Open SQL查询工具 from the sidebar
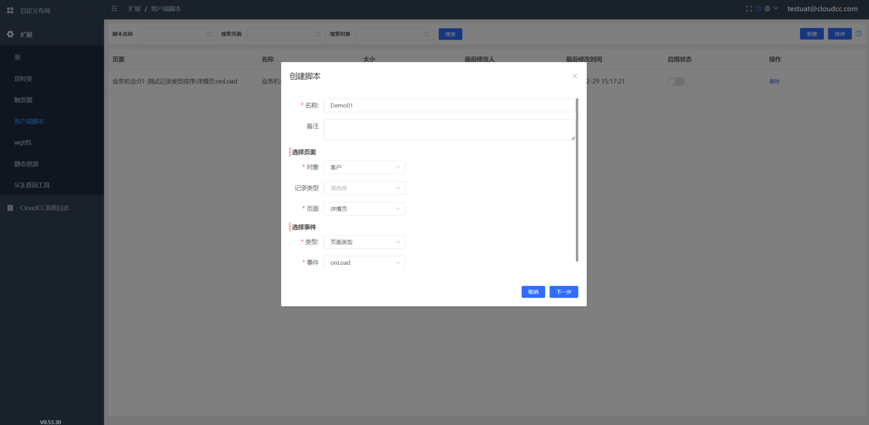Image resolution: width=869 pixels, height=425 pixels. coord(32,185)
